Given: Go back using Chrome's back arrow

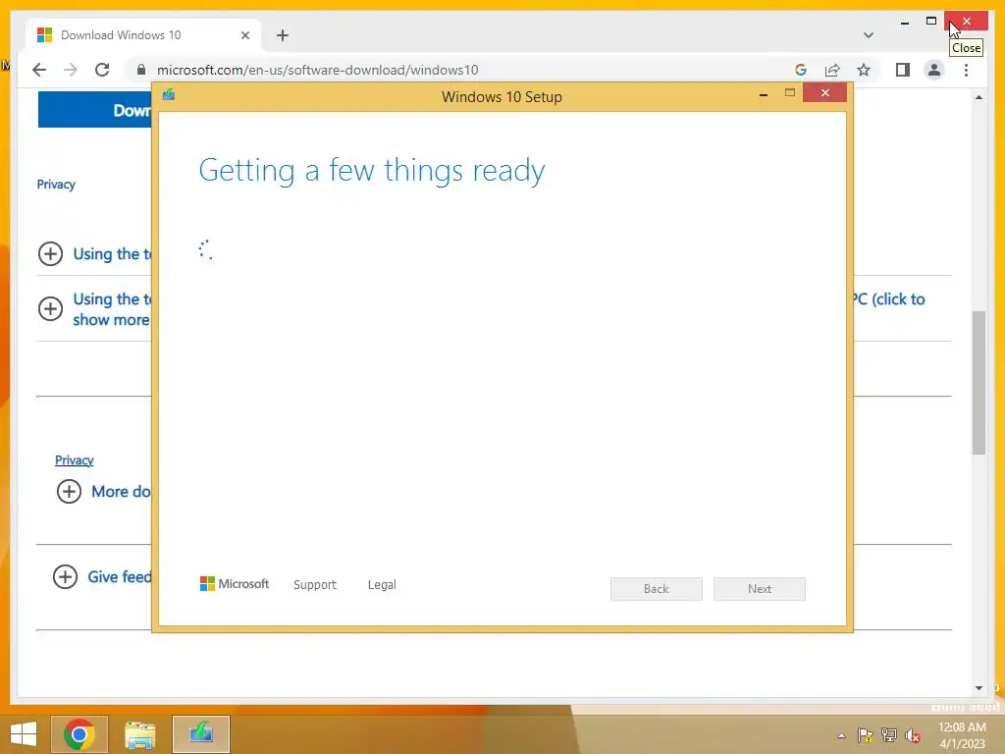Looking at the screenshot, I should [x=39, y=70].
